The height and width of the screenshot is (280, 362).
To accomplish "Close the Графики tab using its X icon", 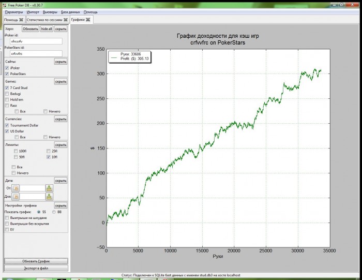I will click(x=88, y=20).
